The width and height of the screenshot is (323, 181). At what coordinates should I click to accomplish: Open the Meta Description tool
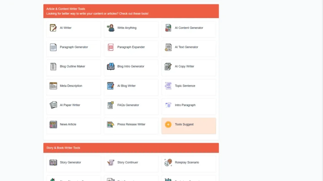click(x=73, y=87)
